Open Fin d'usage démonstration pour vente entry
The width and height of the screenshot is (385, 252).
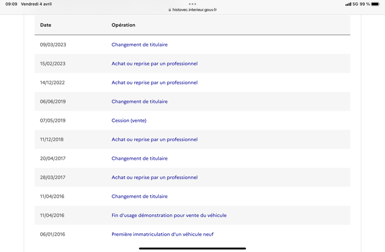click(x=169, y=216)
